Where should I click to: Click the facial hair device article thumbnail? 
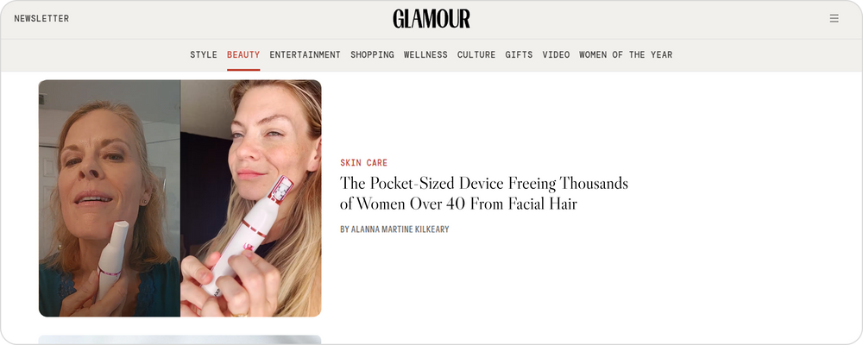coord(180,198)
